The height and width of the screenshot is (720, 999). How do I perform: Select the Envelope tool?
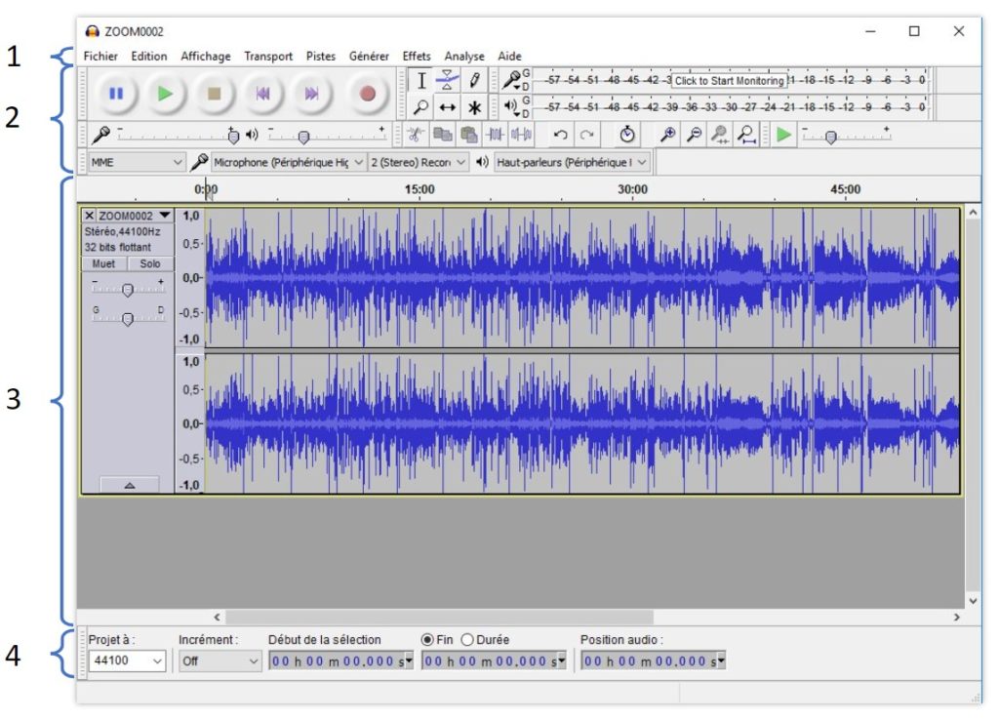(x=447, y=81)
